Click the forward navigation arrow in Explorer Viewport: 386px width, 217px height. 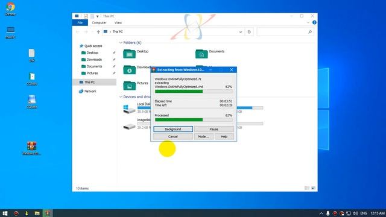(x=86, y=32)
